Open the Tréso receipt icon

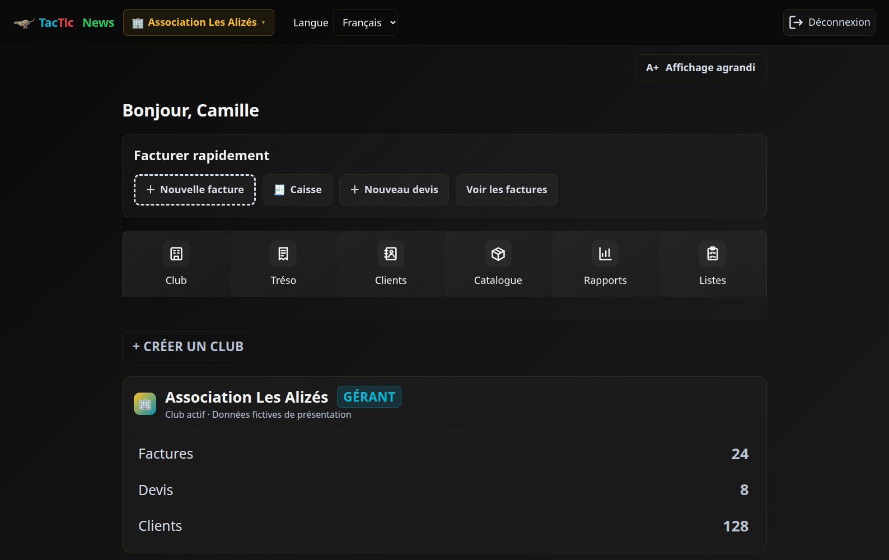(283, 254)
